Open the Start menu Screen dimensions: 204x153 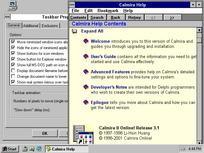10,149
